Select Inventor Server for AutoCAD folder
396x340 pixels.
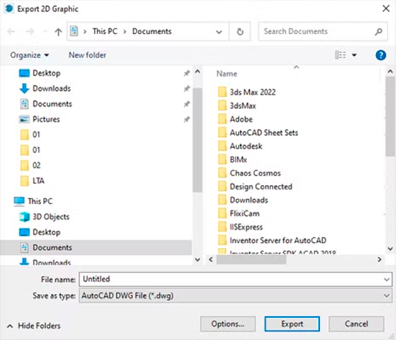272,240
